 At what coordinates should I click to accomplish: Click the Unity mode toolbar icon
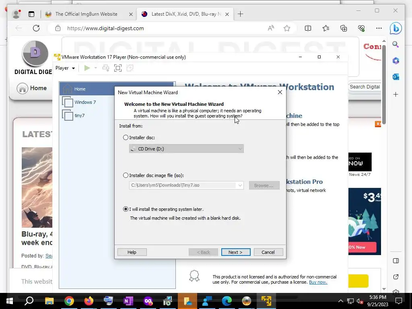[130, 68]
